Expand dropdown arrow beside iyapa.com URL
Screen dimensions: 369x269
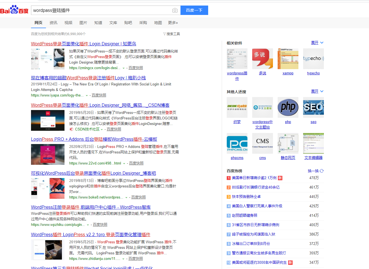[87, 95]
